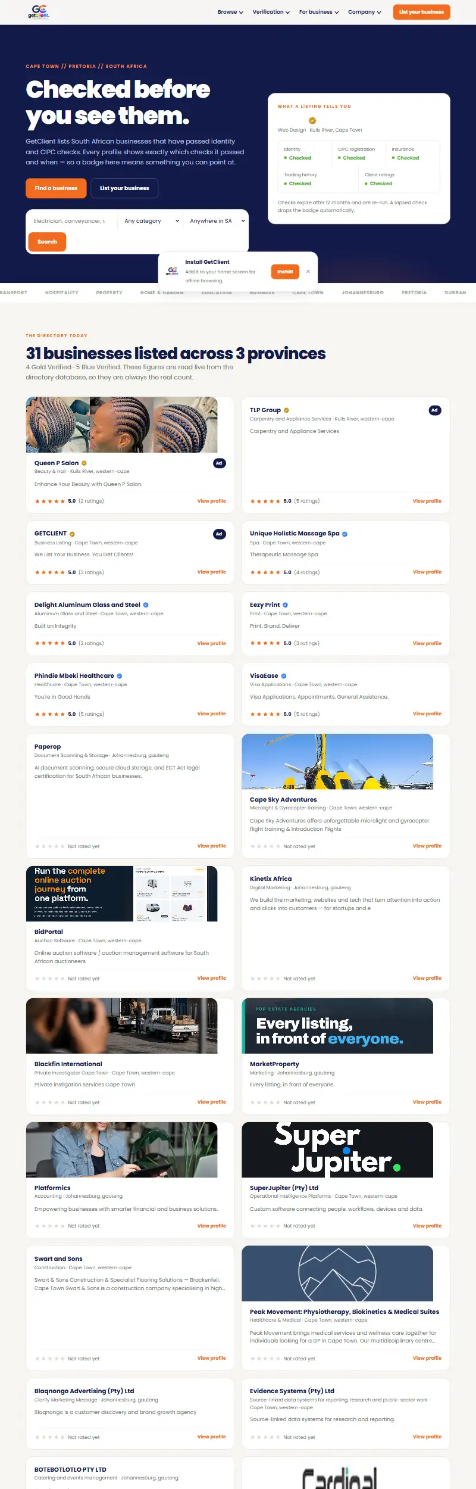Select the Johannesburg strip item
Viewport: 476px width, 1489px height.
[362, 292]
